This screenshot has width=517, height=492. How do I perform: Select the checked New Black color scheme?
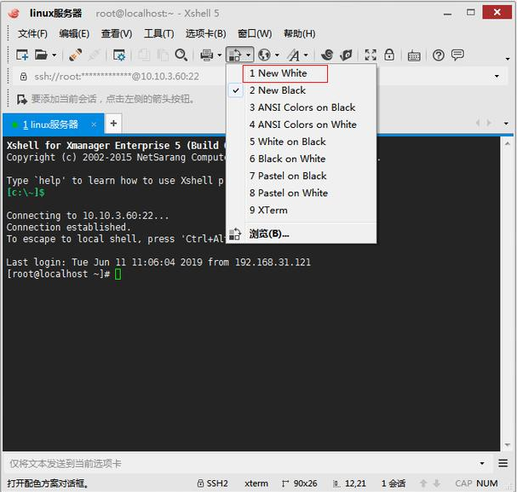point(281,90)
